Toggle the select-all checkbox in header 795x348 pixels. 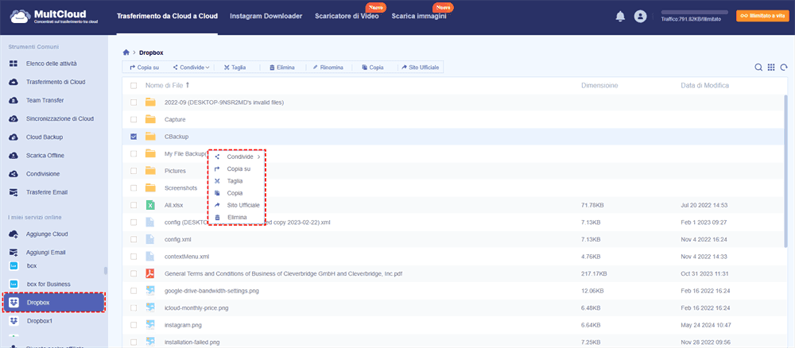coord(134,86)
